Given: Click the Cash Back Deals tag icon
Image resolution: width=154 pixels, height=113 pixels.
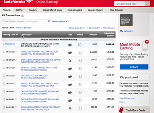Looking at the screenshot, I should coord(121,110).
